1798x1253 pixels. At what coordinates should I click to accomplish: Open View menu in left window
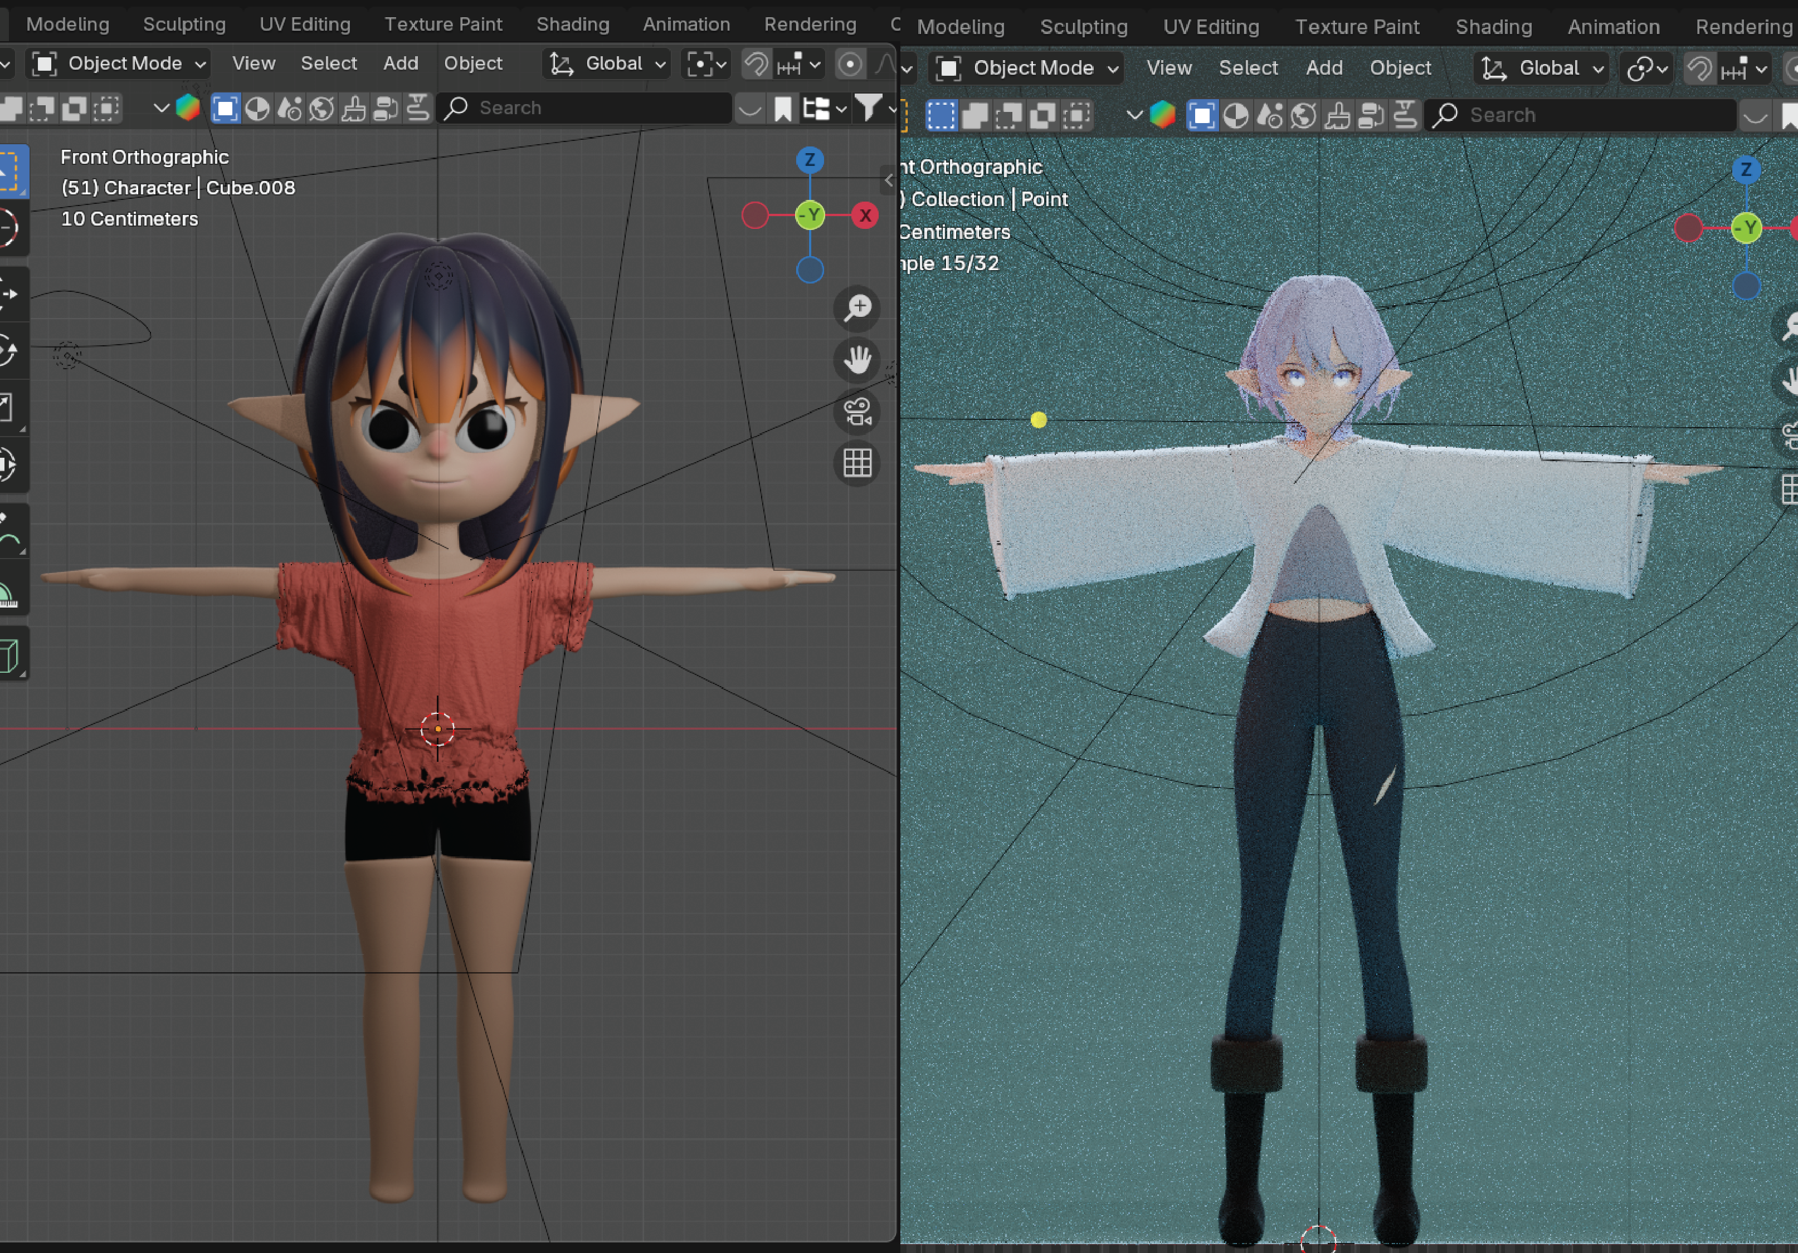click(254, 63)
